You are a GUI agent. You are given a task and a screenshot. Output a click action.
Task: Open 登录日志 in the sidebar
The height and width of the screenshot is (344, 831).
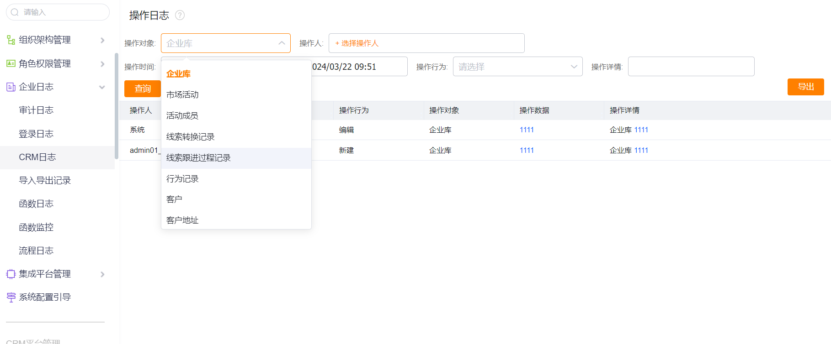click(36, 134)
